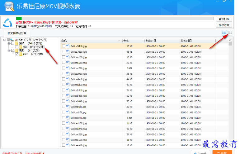Screen dimensions: 240x154
Task: Click the 上一步 button
Action: point(200,152)
